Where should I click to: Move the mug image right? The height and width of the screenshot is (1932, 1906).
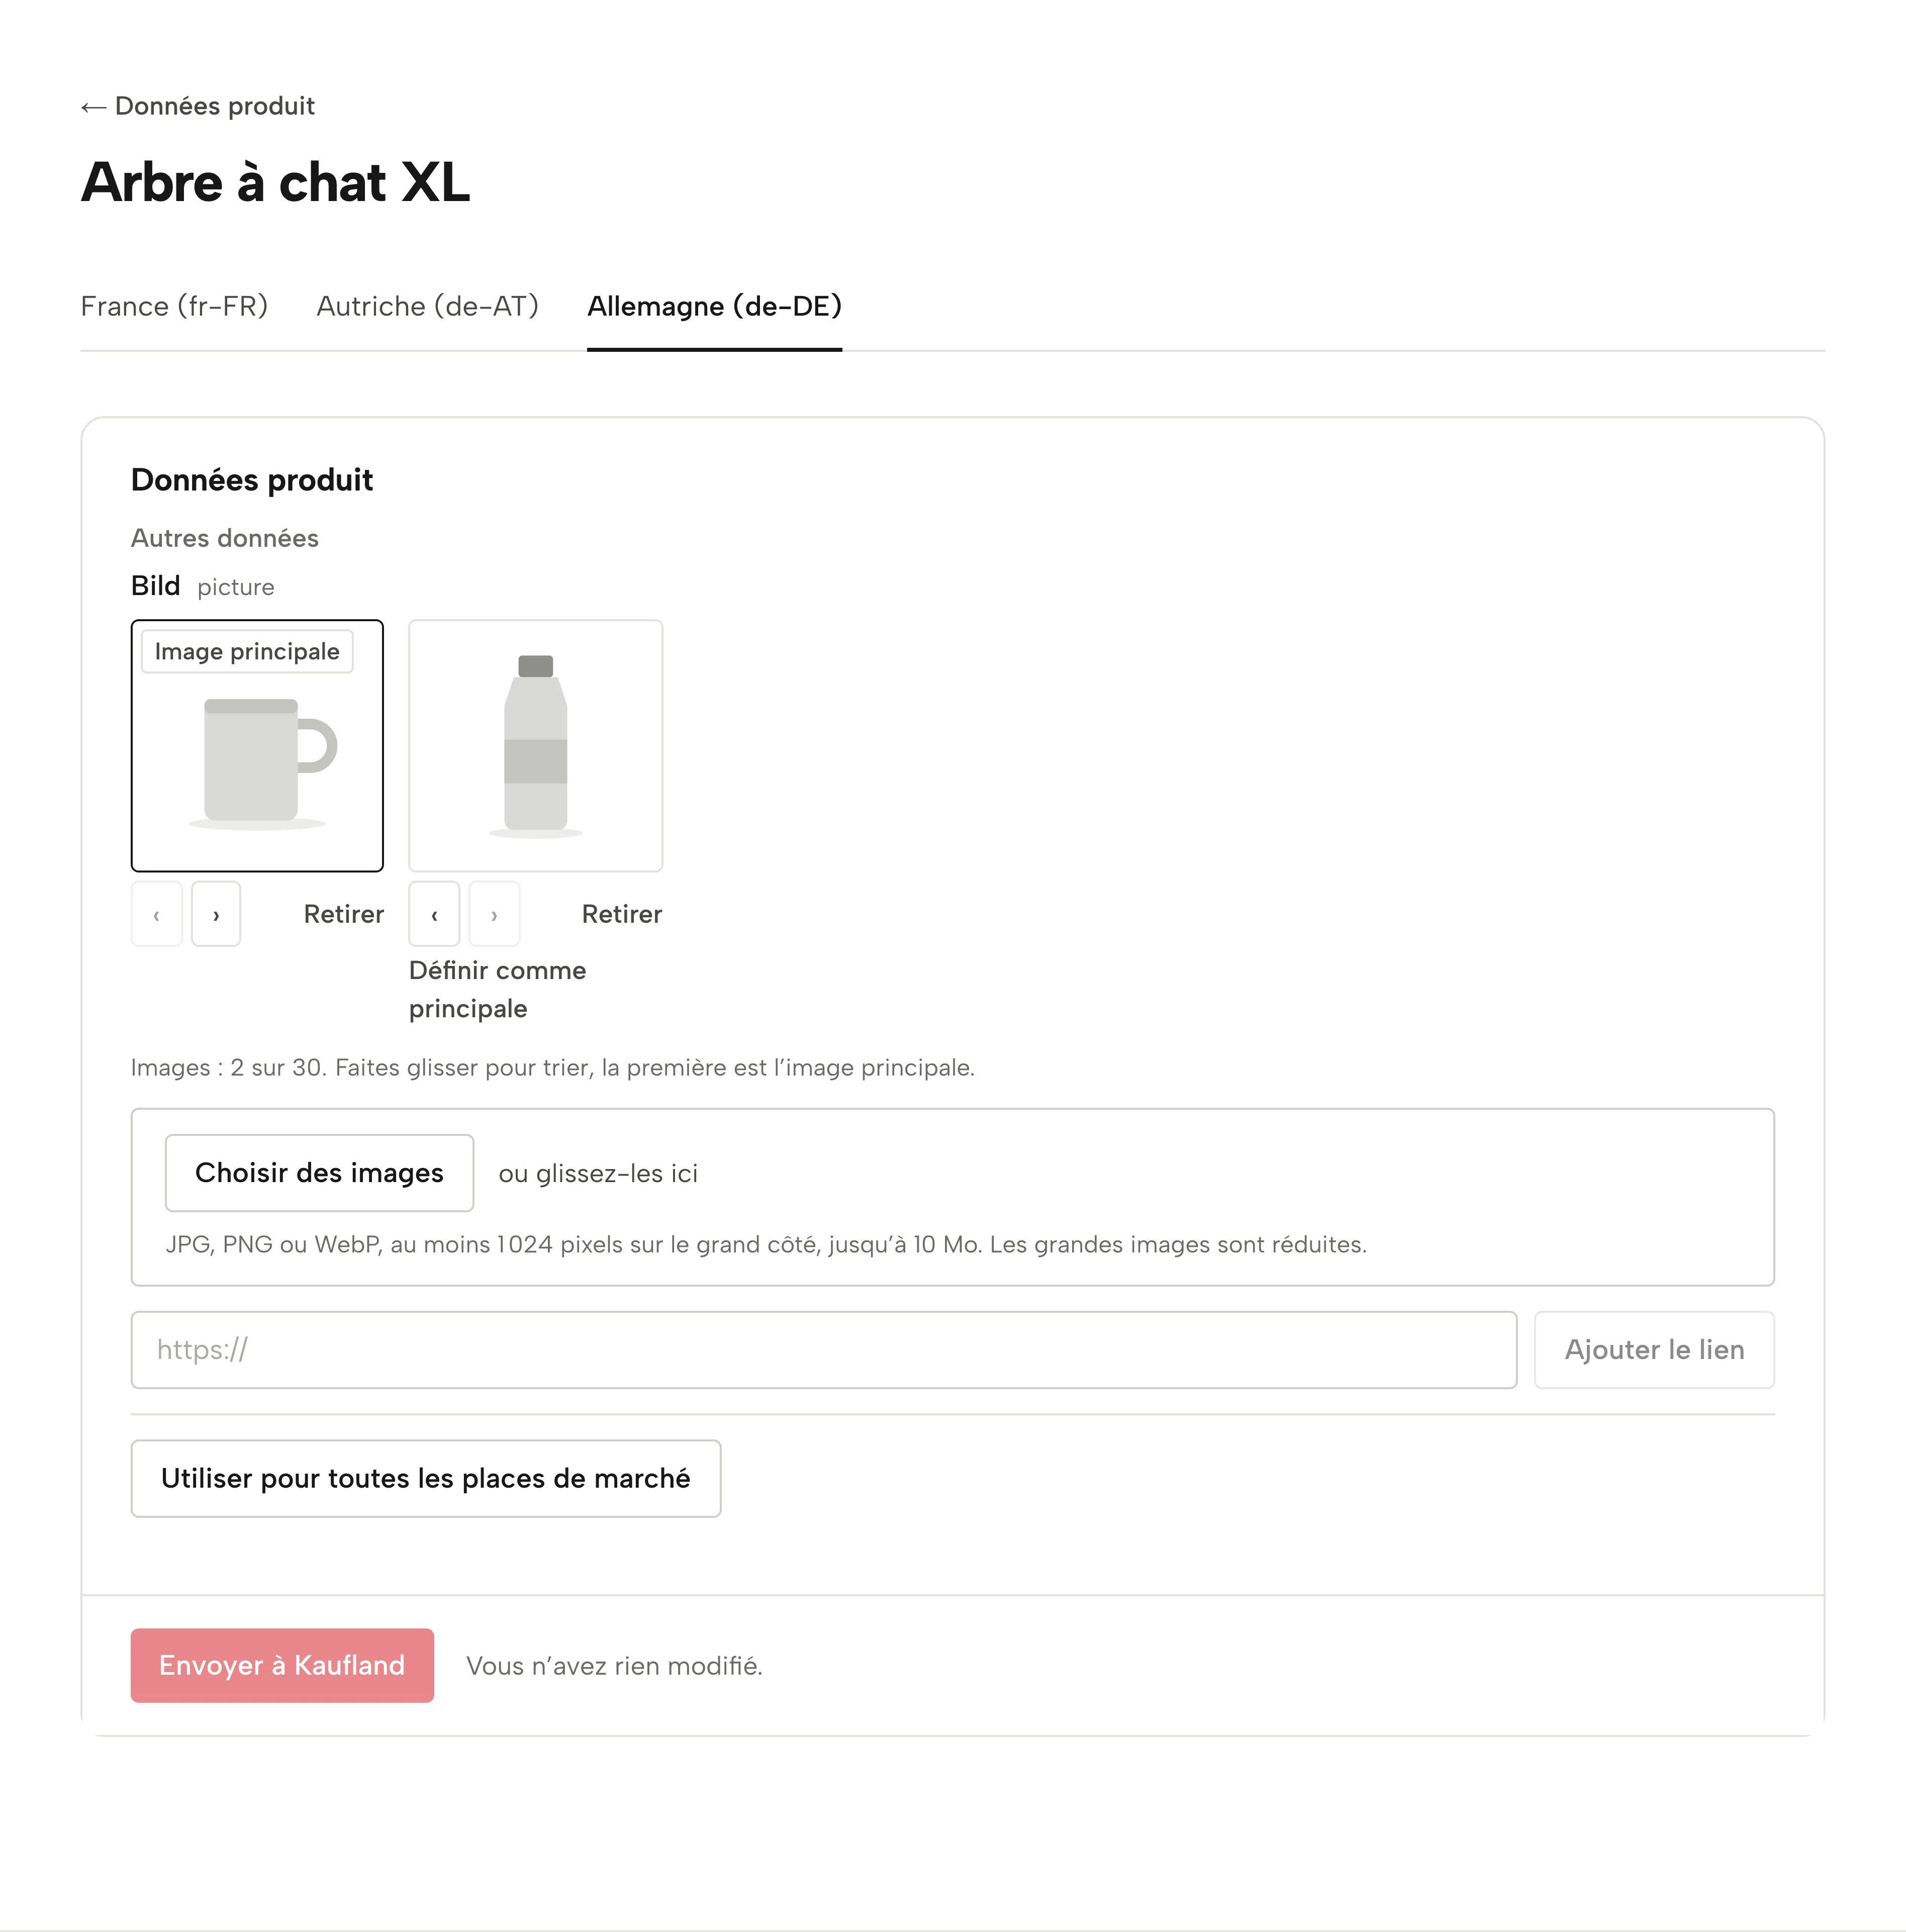click(x=216, y=914)
